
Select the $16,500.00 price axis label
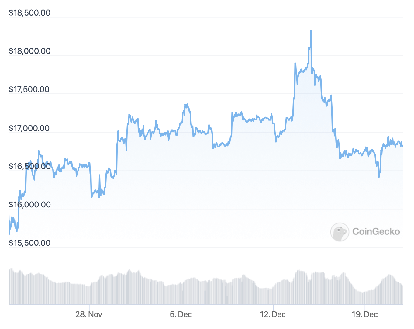(29, 166)
